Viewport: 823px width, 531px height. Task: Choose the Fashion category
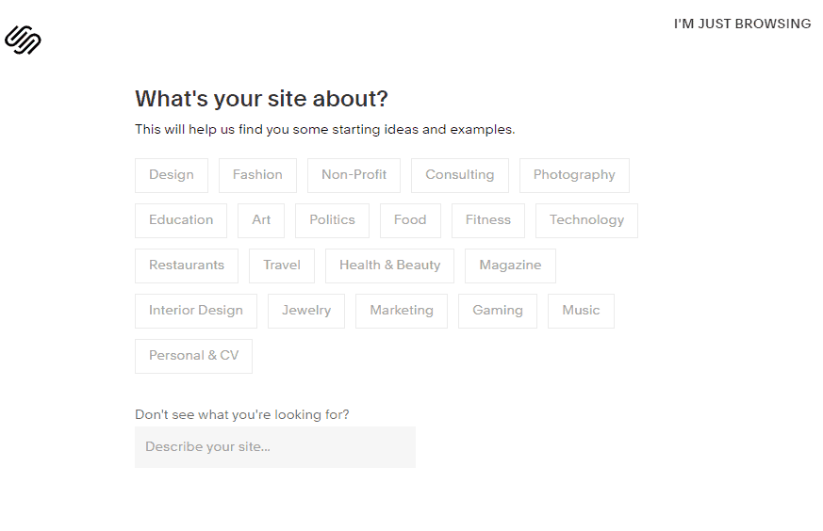pyautogui.click(x=257, y=175)
